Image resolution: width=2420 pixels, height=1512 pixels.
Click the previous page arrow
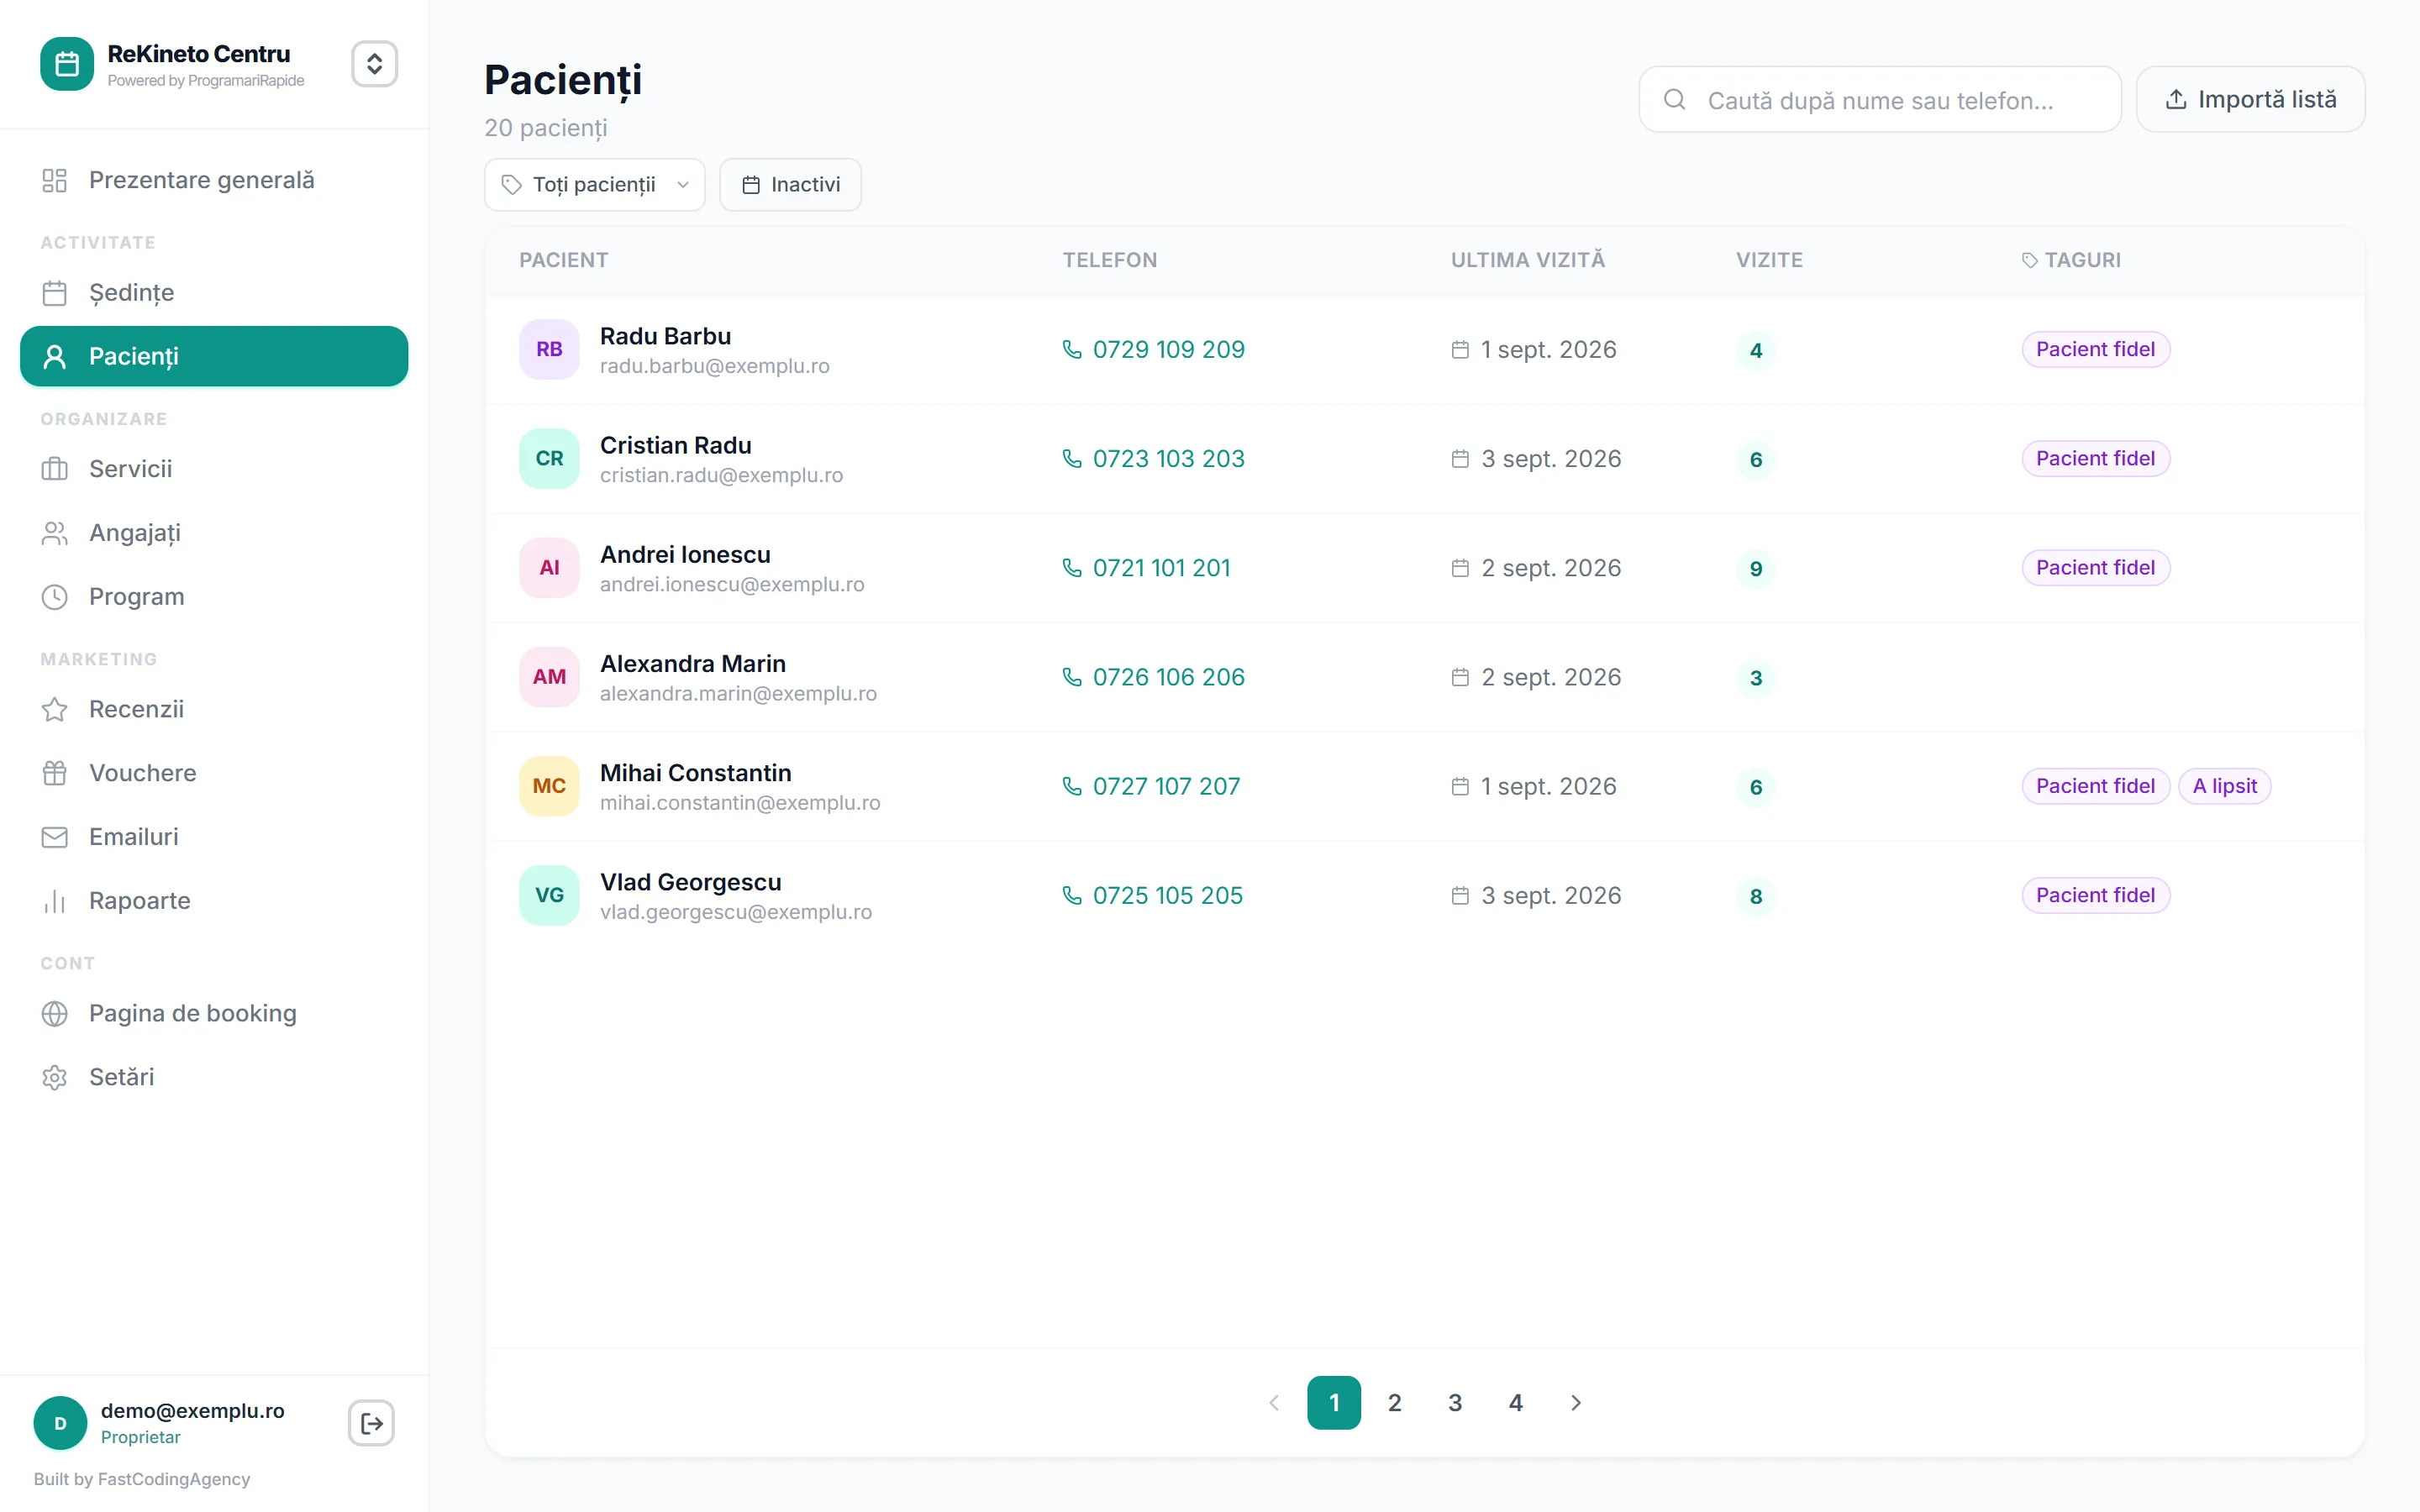(x=1274, y=1403)
